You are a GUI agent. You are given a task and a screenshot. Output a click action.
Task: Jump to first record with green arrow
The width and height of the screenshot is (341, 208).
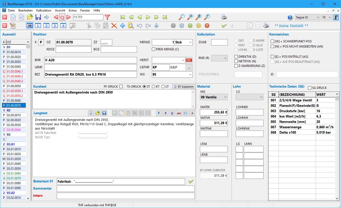(x=123, y=17)
